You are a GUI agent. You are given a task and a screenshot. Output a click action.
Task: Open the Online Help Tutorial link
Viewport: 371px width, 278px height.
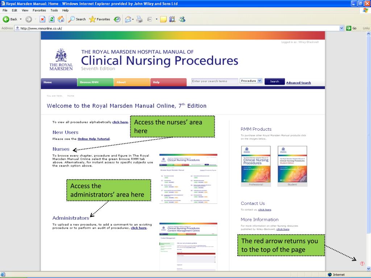coord(93,139)
